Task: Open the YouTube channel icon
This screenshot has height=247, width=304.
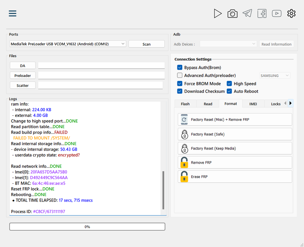Action: tap(277, 13)
